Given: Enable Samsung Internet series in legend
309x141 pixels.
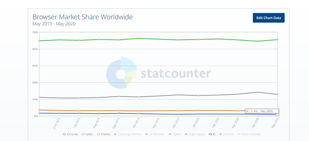Looking at the screenshot, I should click(x=129, y=134).
